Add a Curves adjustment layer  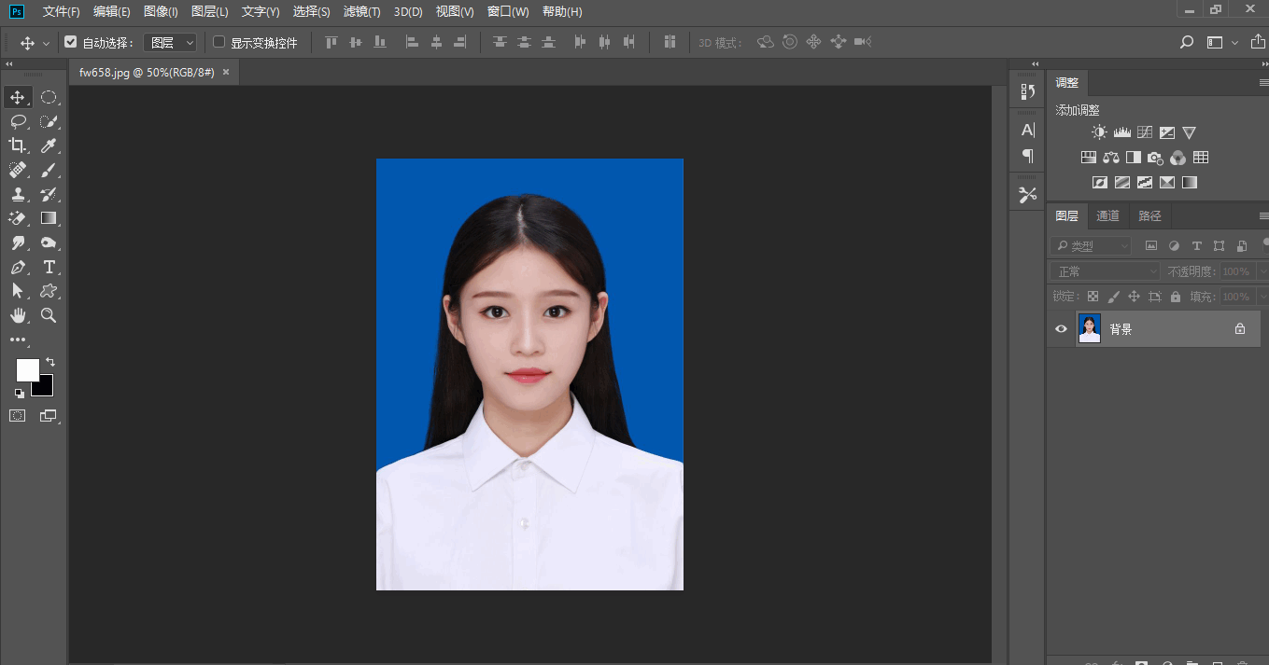1144,132
